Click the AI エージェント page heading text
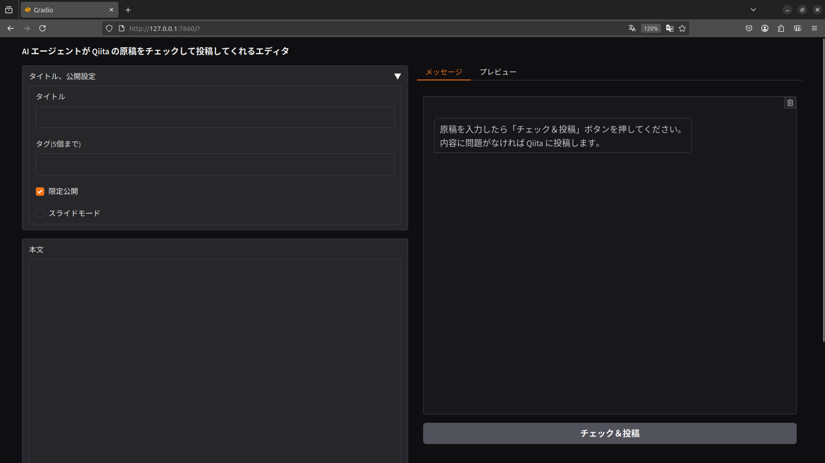Viewport: 825px width, 463px height. [156, 51]
